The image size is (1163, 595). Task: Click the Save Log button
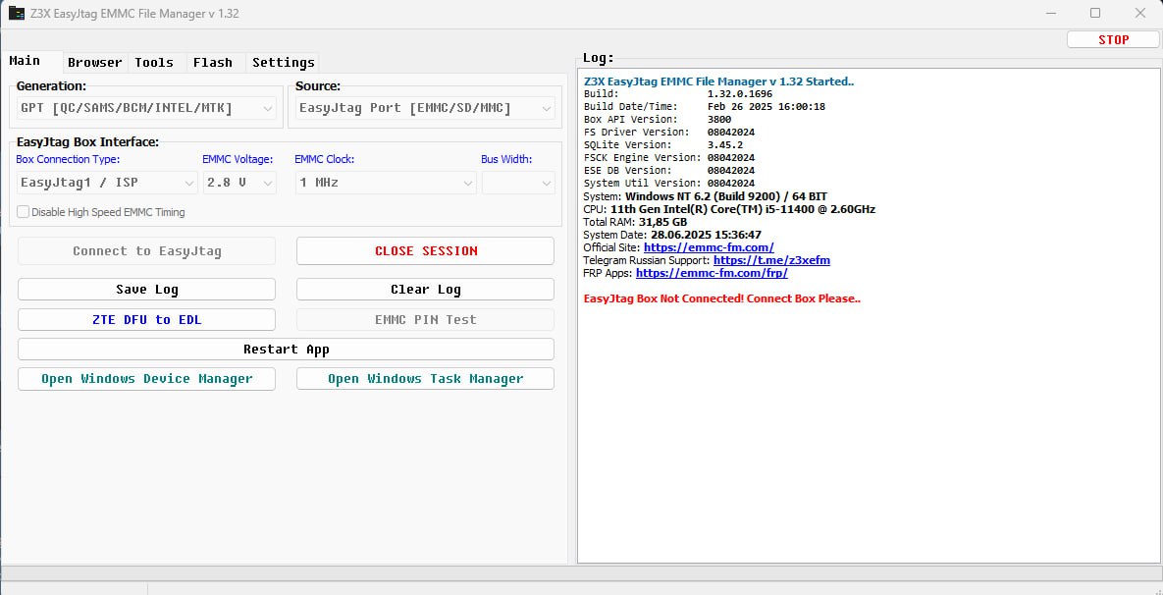point(147,290)
